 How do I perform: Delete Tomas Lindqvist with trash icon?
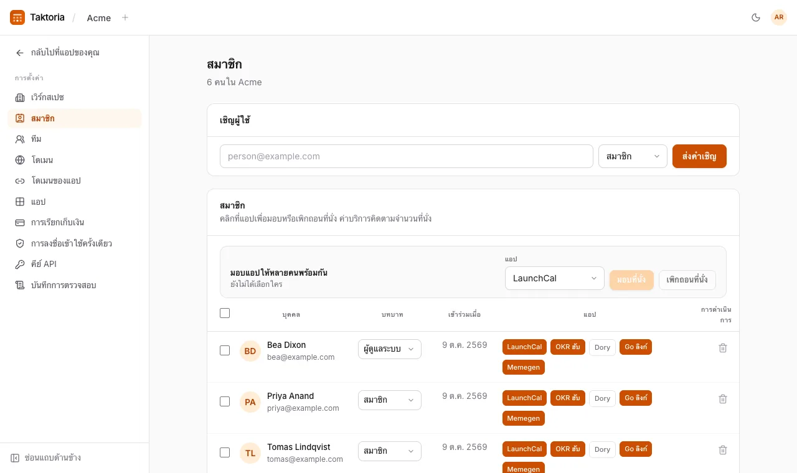point(723,450)
